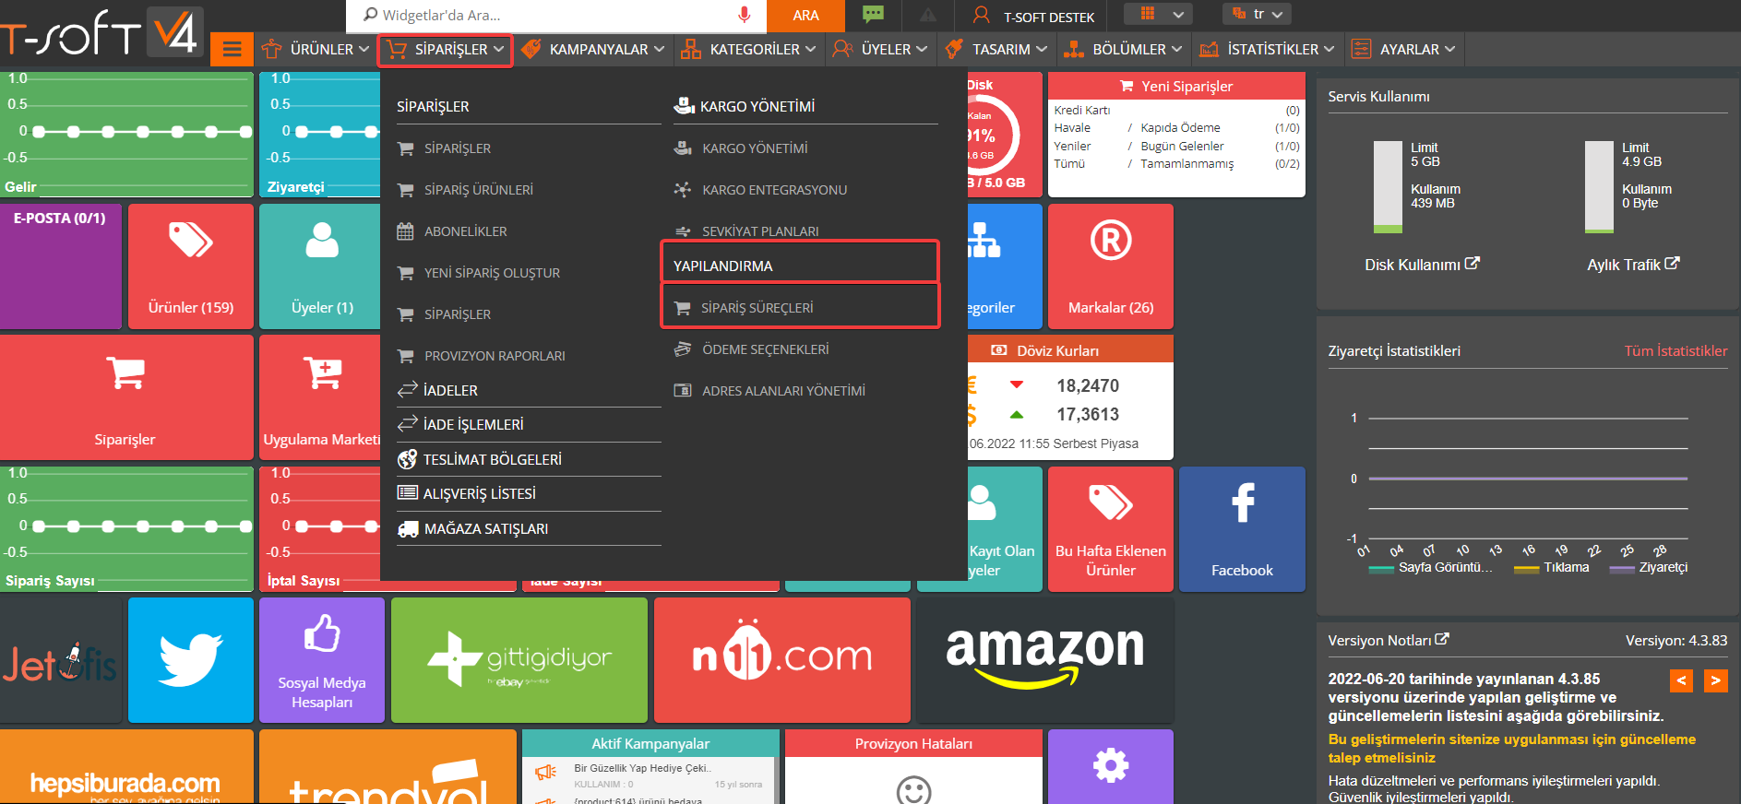Open MAĞAZA SATIŞLARI truck entry
This screenshot has height=804, width=1741.
[472, 528]
